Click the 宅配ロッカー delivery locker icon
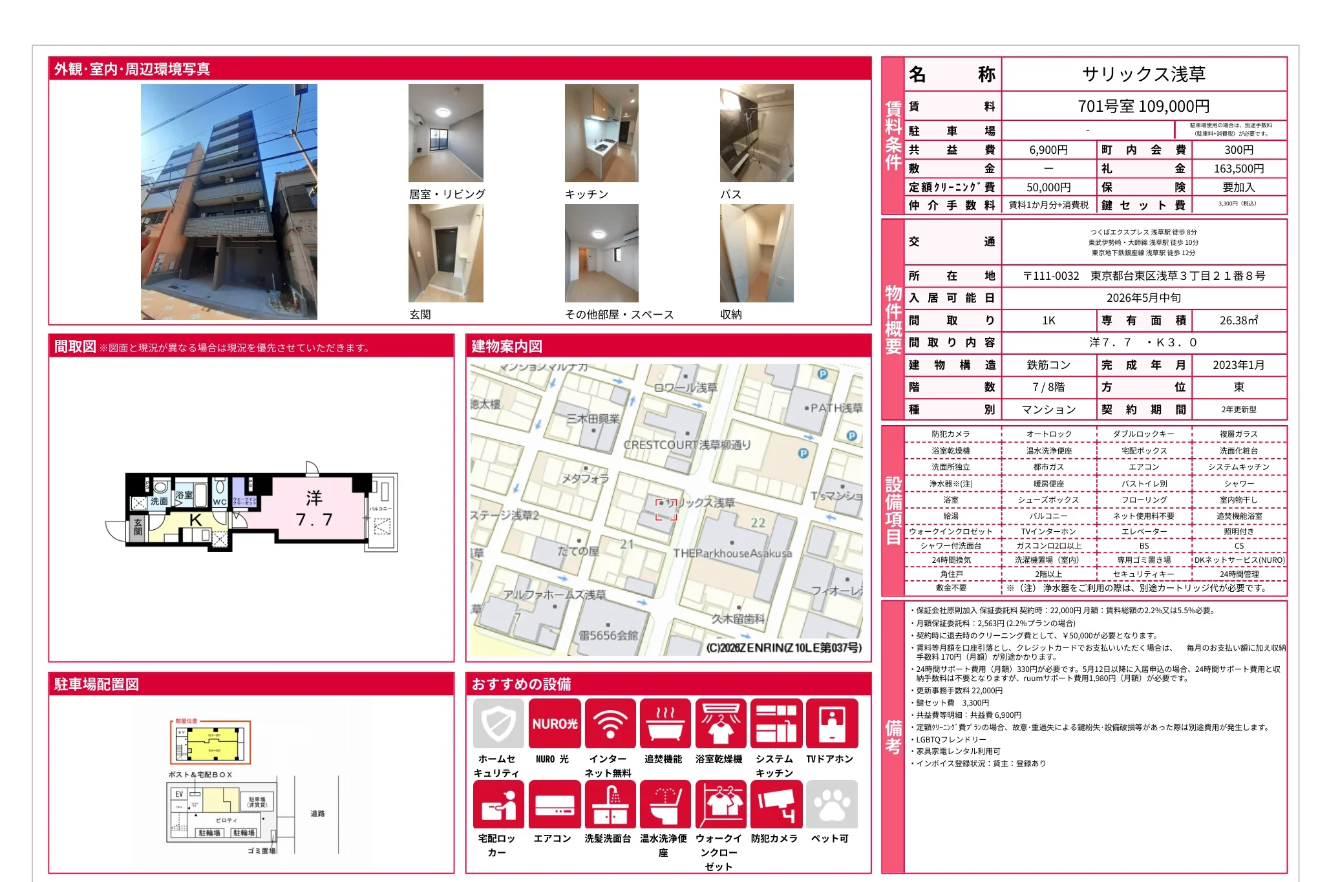1329x882 pixels. pos(498,804)
